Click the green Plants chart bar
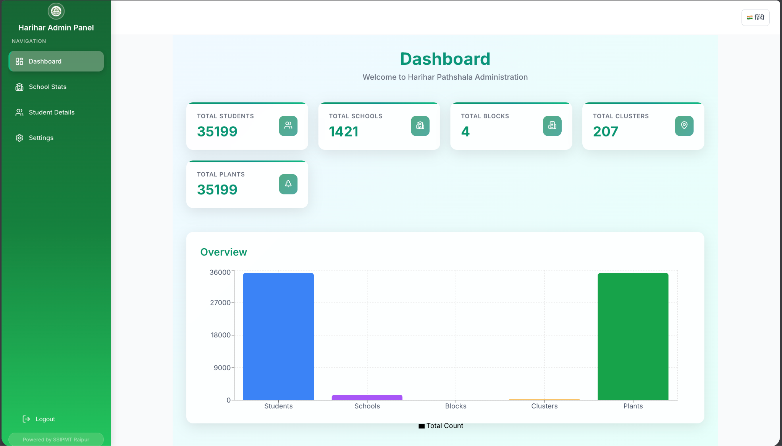Viewport: 782px width, 446px height. coord(633,336)
